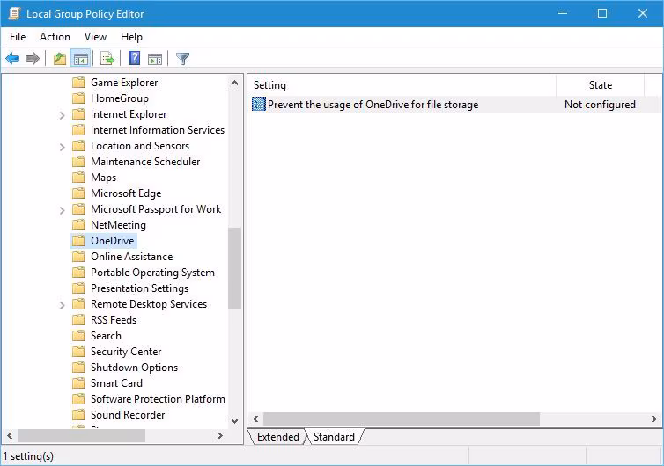Select Shutdown Options in tree

(x=134, y=368)
